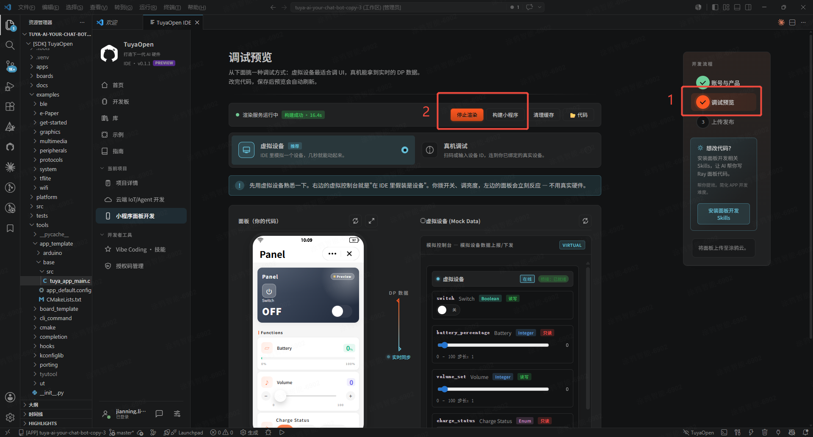This screenshot has width=813, height=437.
Task: Click the run triangle in status bar
Action: point(282,432)
